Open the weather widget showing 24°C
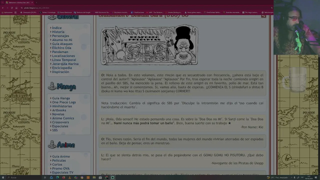This screenshot has width=320, height=180. (277, 177)
